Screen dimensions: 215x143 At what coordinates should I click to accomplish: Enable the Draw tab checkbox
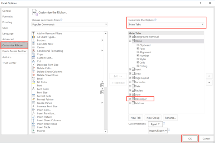[133, 73]
